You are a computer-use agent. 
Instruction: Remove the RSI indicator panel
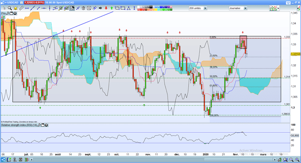(x=46, y=125)
